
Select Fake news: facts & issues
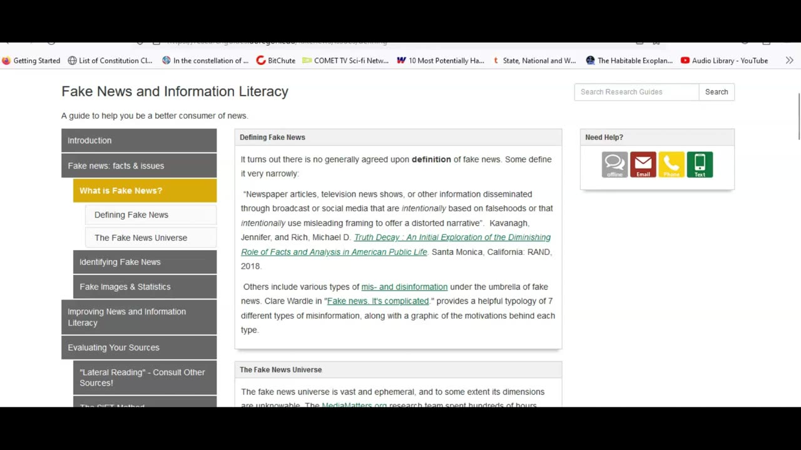point(139,166)
